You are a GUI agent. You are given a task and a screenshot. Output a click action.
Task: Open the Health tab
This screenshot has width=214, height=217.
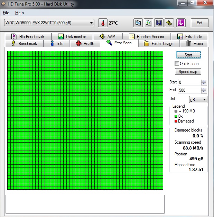click(85, 44)
